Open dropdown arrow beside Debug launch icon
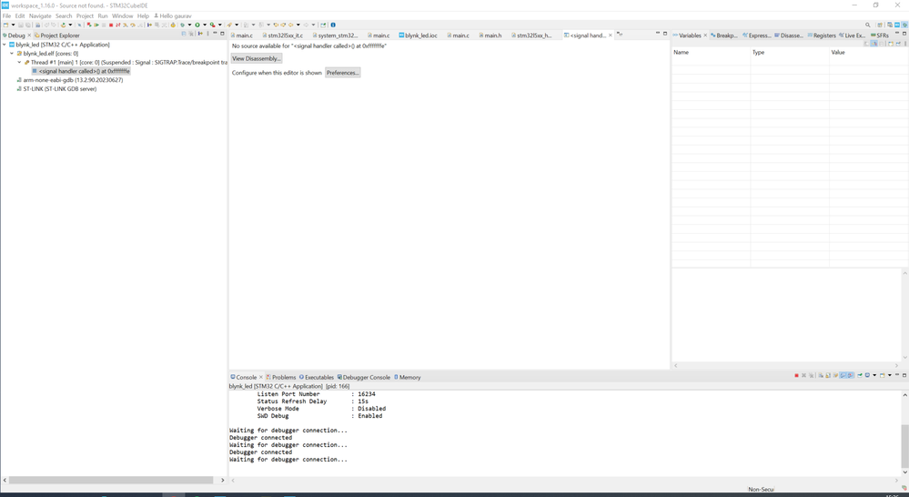909x497 pixels. [189, 25]
